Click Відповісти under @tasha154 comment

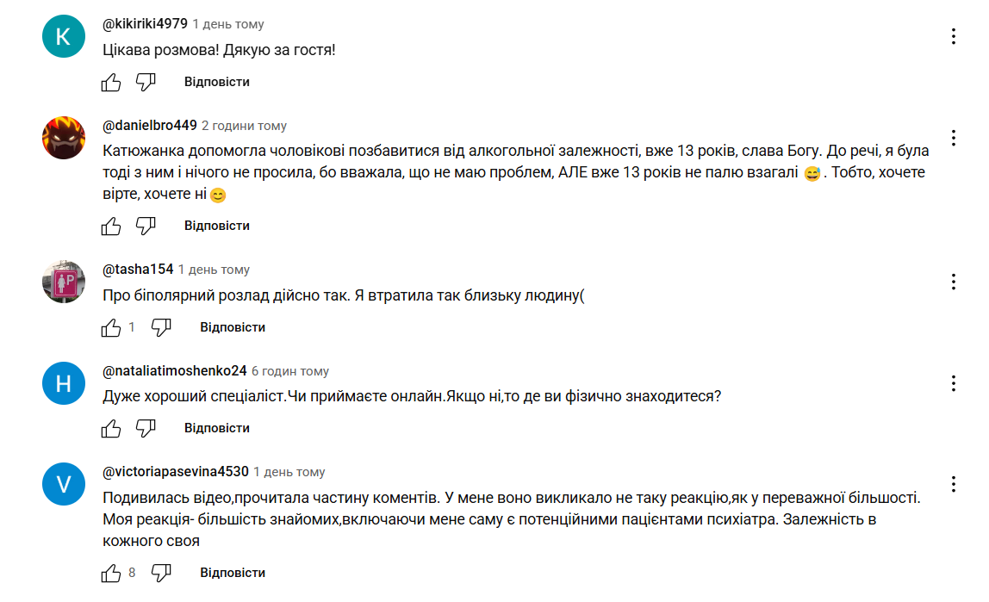[233, 327]
